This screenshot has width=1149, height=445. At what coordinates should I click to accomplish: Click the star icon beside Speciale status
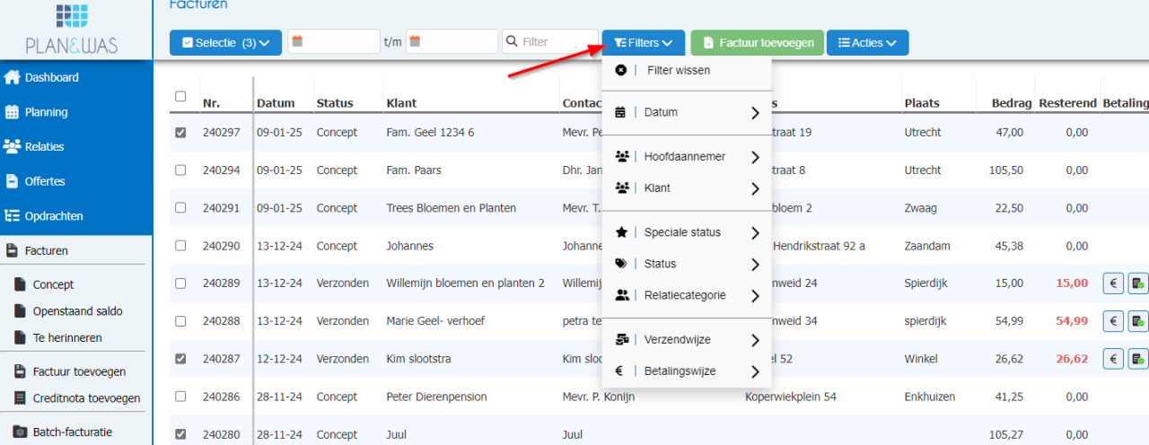pos(621,232)
